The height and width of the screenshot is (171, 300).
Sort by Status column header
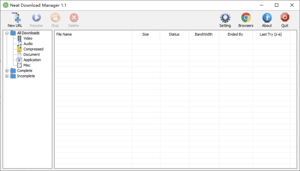174,34
